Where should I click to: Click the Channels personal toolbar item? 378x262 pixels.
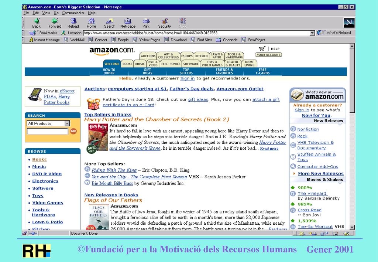point(227,40)
